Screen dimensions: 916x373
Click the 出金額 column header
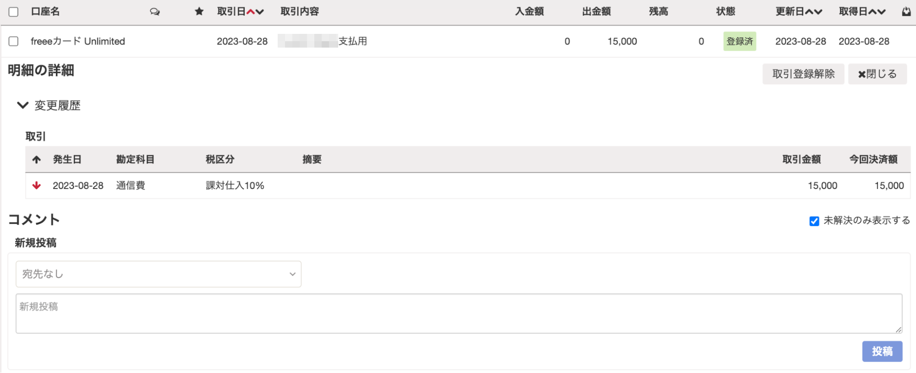pos(597,11)
